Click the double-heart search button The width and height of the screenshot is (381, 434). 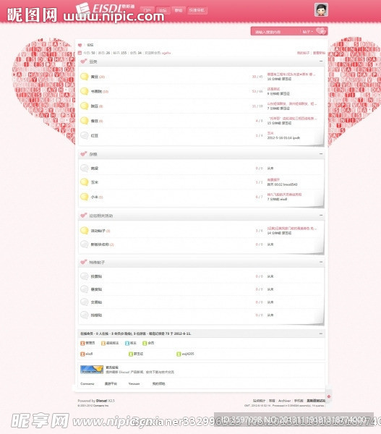(x=321, y=31)
